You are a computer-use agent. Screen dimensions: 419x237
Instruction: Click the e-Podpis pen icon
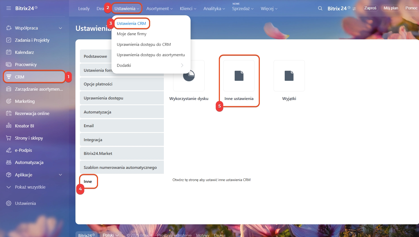coord(9,150)
